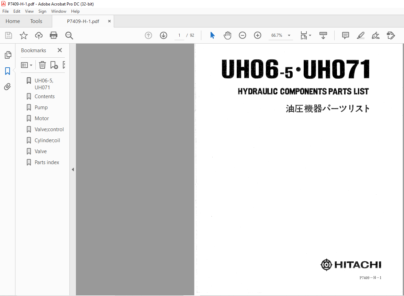Jump to Pump bookmark
The image size is (404, 296).
41,107
